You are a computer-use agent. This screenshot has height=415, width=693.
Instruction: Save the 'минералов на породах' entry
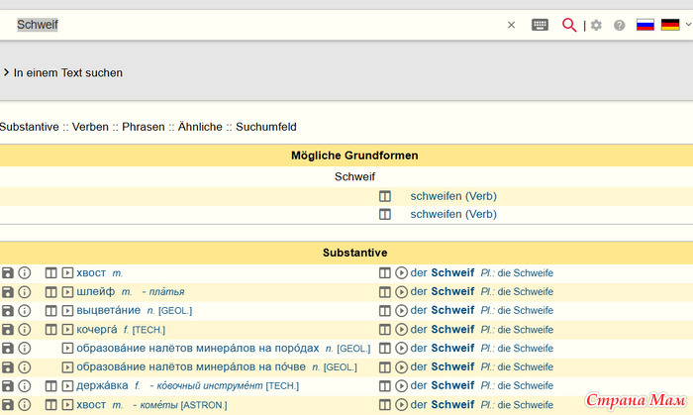tap(8, 348)
